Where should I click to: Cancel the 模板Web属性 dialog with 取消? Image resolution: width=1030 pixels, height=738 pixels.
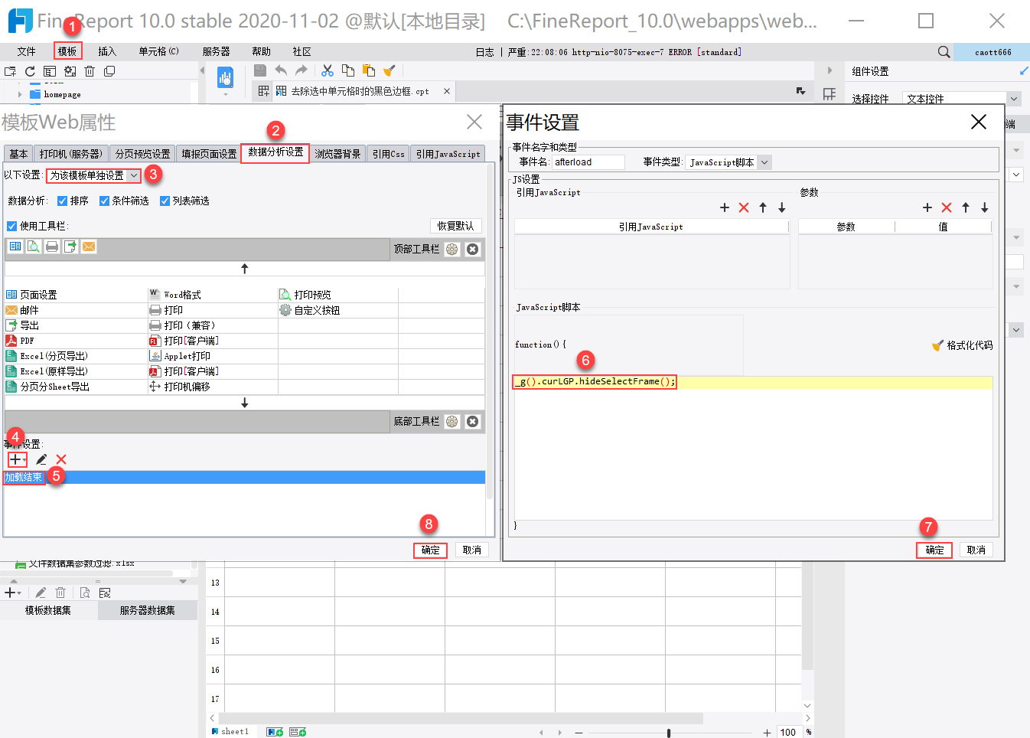[472, 550]
